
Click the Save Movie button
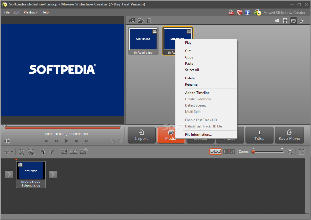click(289, 135)
